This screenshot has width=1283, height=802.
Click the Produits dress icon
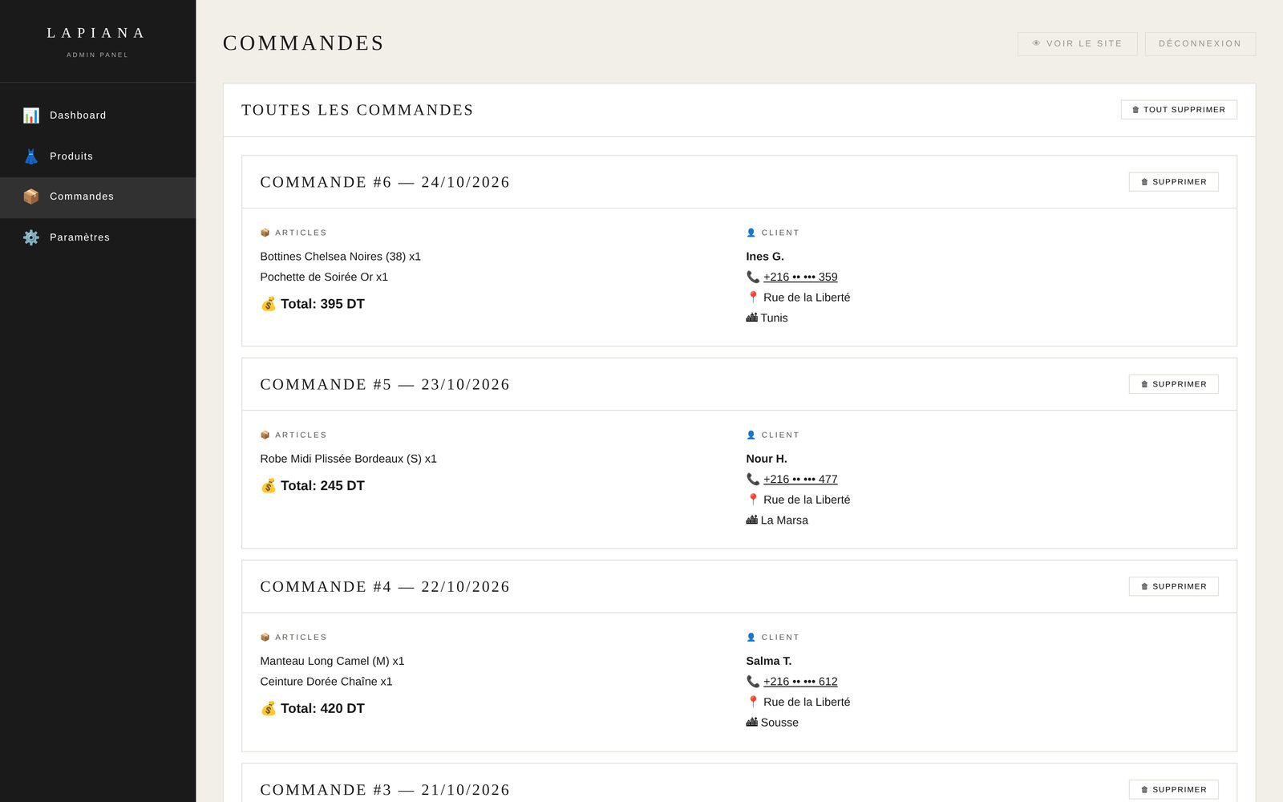[x=31, y=156]
